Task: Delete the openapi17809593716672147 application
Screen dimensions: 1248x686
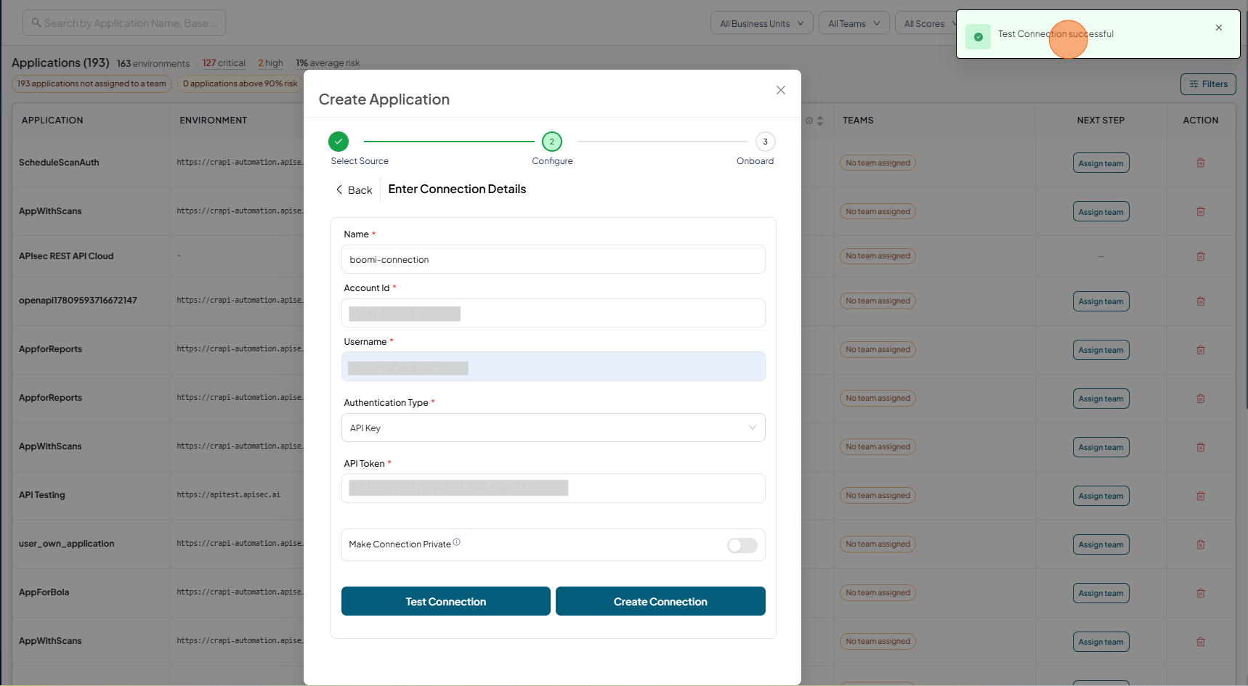Action: pyautogui.click(x=1201, y=301)
